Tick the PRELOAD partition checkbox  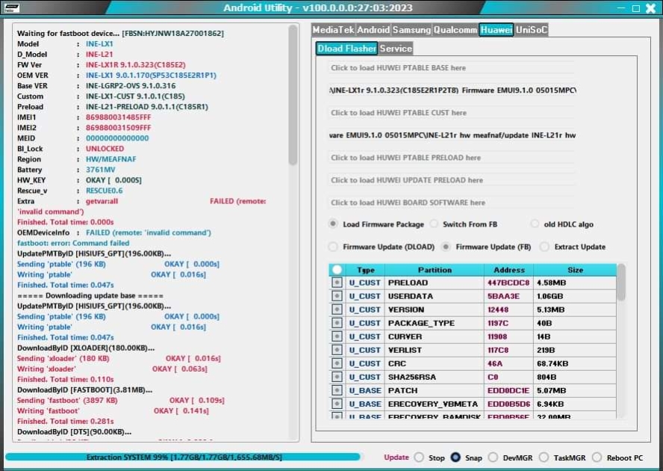(337, 283)
